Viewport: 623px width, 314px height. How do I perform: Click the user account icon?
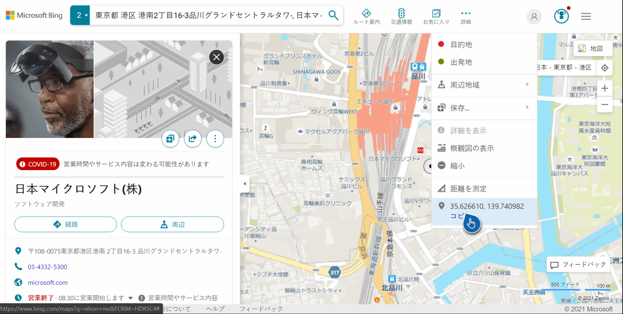[534, 16]
